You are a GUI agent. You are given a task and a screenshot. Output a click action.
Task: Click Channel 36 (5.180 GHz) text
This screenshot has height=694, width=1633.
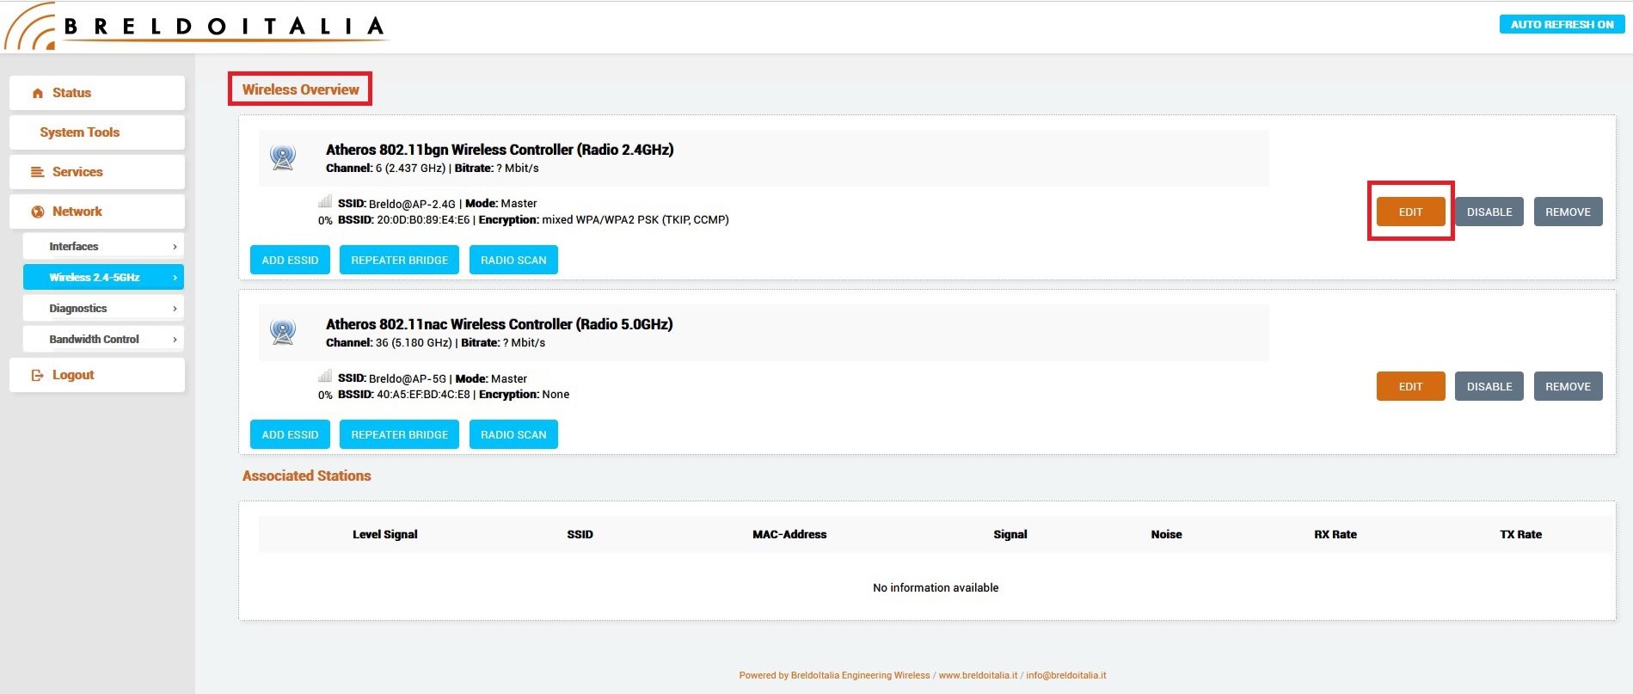pyautogui.click(x=389, y=343)
